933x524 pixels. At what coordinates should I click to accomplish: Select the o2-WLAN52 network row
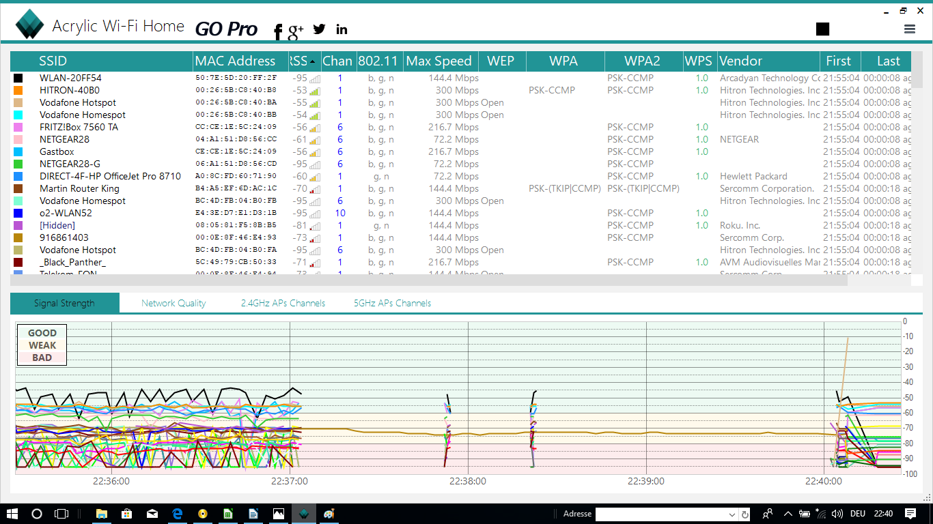[460, 214]
